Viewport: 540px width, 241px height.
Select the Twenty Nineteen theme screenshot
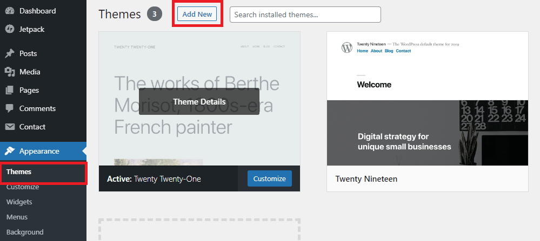[428, 99]
